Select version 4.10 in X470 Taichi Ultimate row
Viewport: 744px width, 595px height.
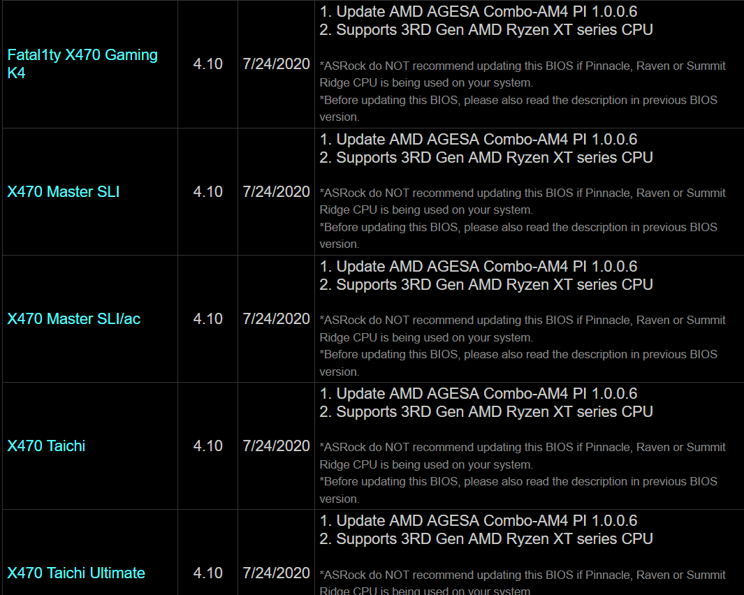click(x=207, y=573)
